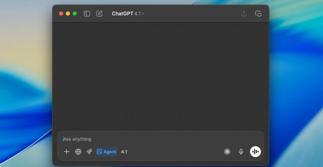Click the share upload icon
This screenshot has width=323, height=167.
click(244, 14)
